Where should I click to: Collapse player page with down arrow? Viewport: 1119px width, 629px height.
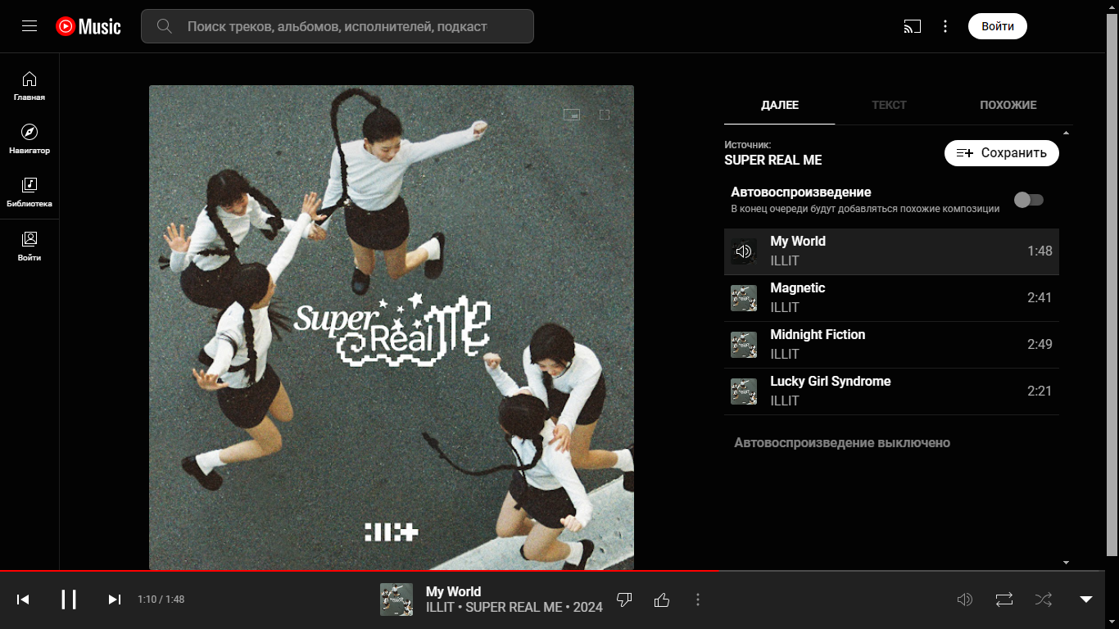pos(1086,600)
